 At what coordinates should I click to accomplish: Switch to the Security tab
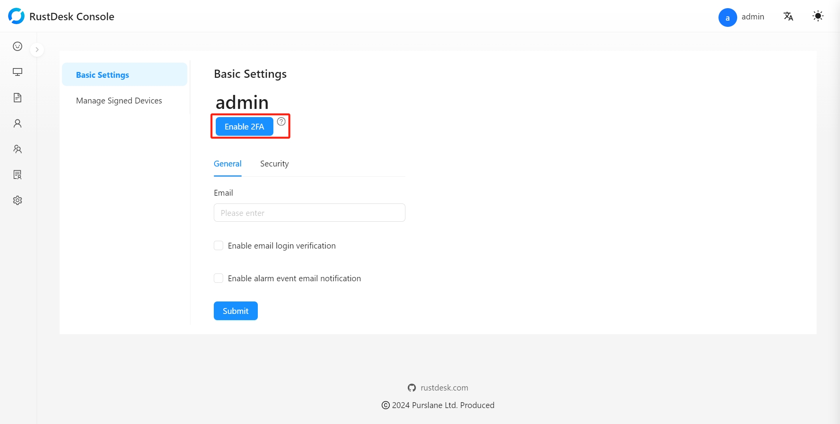coord(275,164)
